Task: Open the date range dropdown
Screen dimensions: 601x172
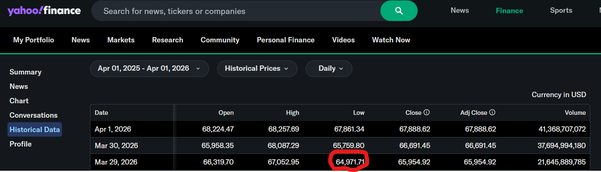Action: 149,69
